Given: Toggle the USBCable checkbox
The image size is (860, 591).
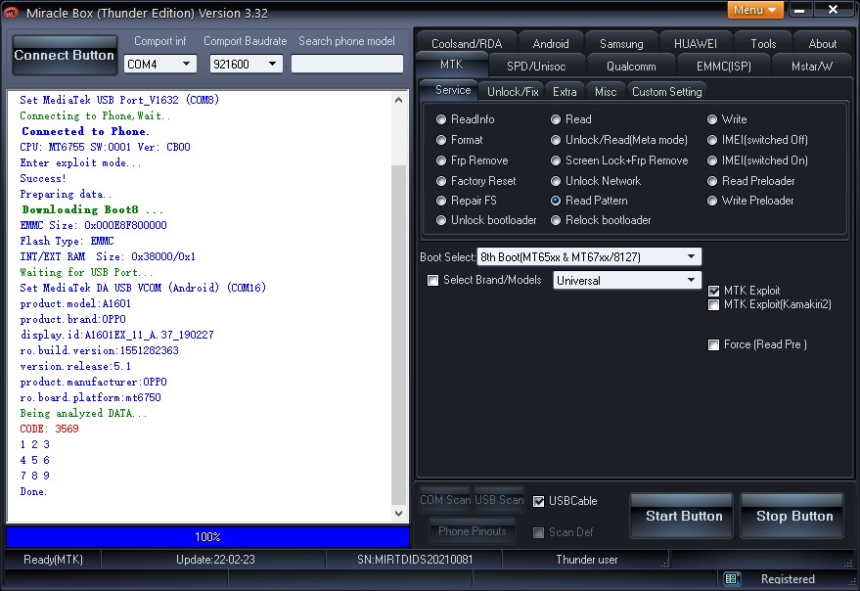Looking at the screenshot, I should pyautogui.click(x=538, y=501).
